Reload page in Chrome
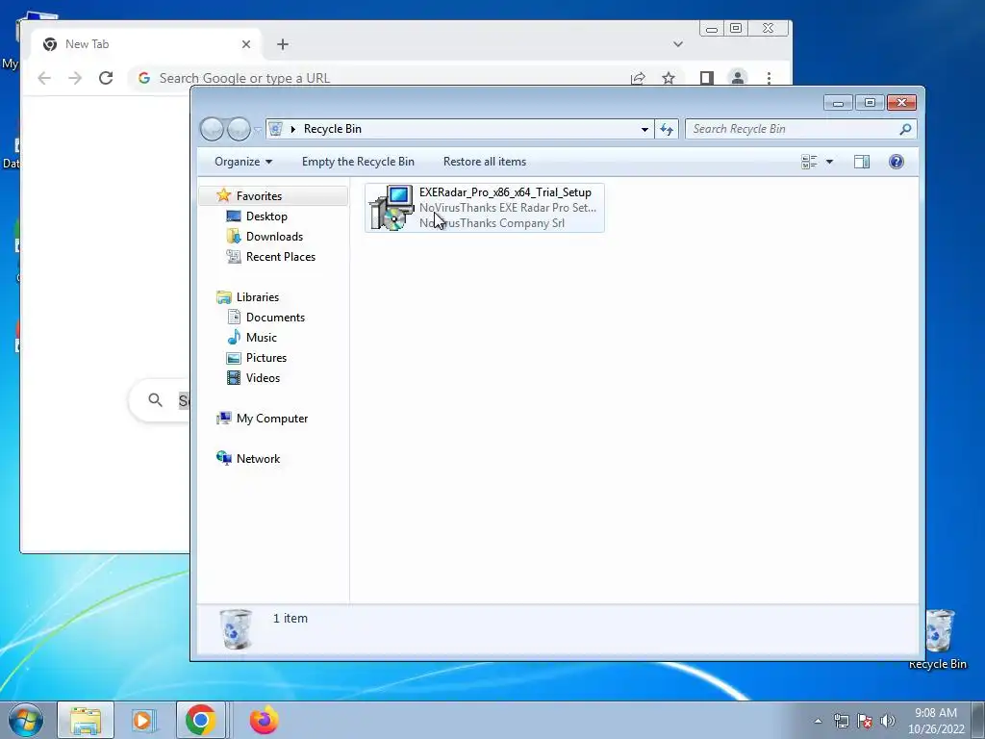This screenshot has height=739, width=985. (106, 78)
